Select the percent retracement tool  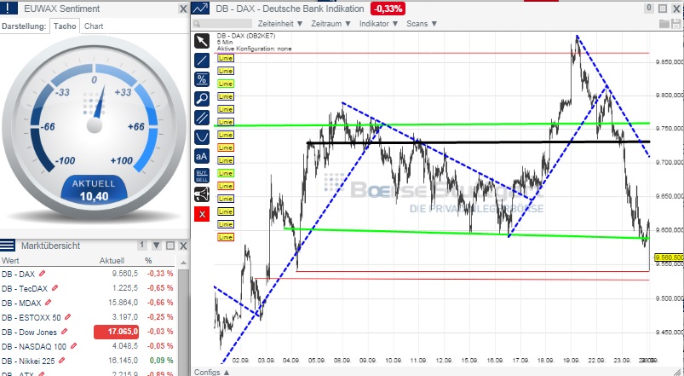point(202,79)
